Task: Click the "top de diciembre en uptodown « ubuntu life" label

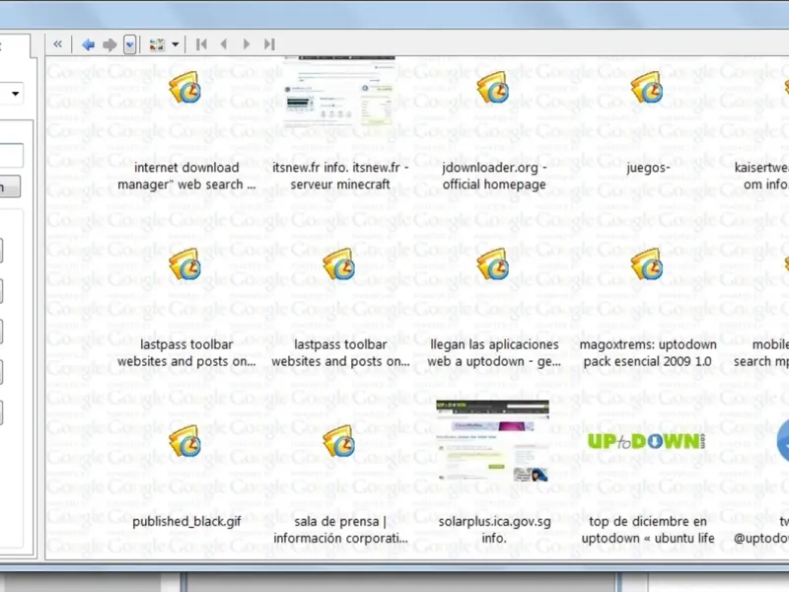Action: point(648,530)
